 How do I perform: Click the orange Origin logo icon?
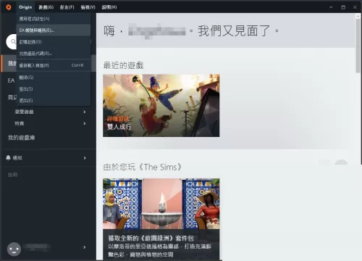(x=9, y=7)
